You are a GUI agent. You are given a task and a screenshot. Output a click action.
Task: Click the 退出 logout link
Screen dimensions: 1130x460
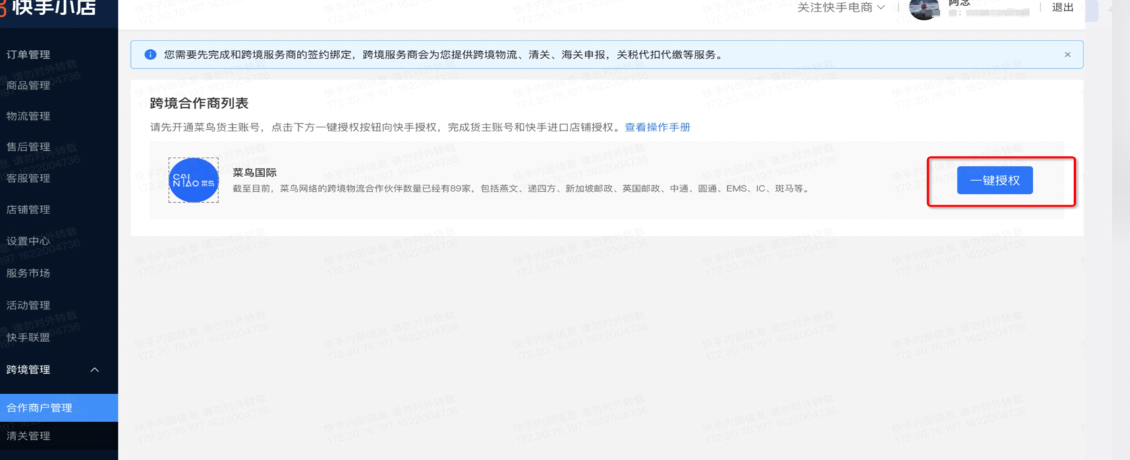(x=1063, y=7)
